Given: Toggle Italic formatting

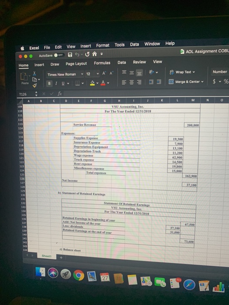Looking at the screenshot, I should (x=56, y=83).
